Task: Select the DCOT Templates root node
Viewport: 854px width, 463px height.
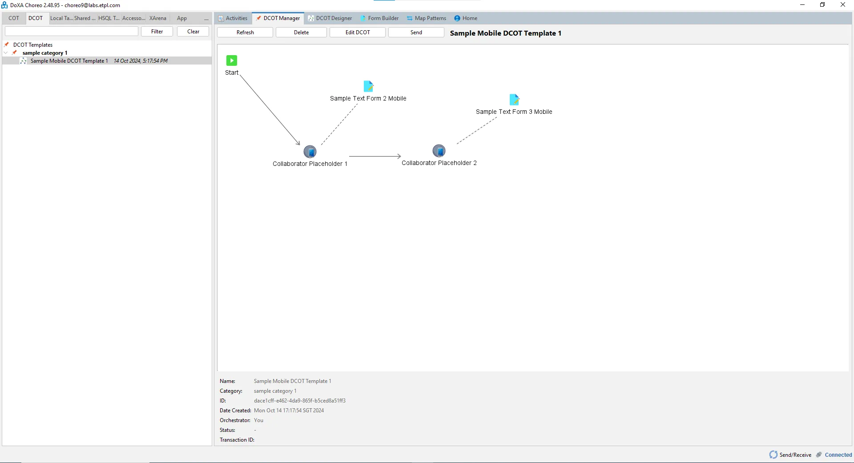Action: [x=33, y=45]
